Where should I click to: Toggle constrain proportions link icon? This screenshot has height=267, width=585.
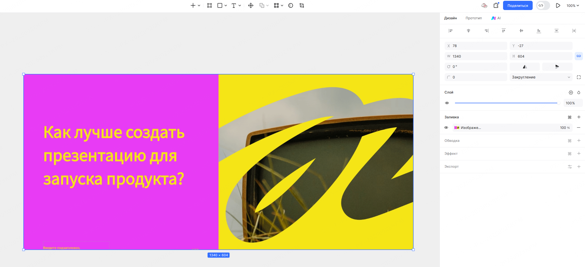579,56
